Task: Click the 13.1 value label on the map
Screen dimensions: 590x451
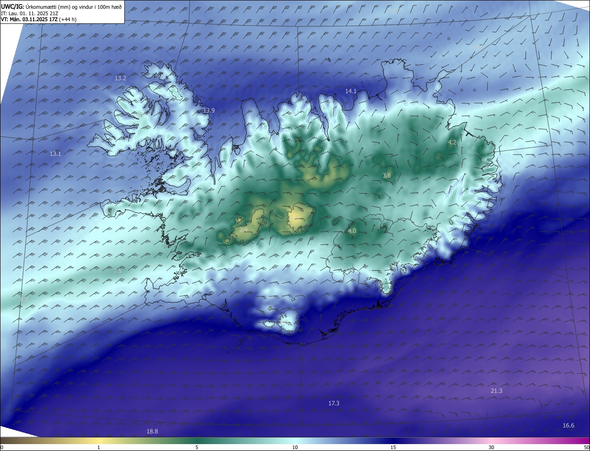Action: click(x=55, y=154)
